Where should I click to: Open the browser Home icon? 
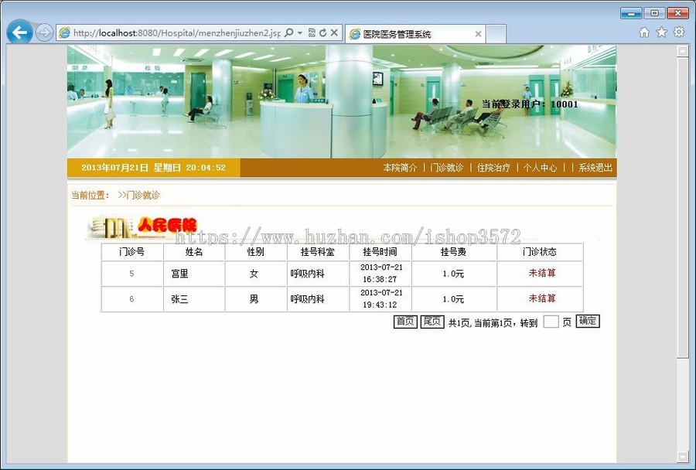pyautogui.click(x=644, y=32)
